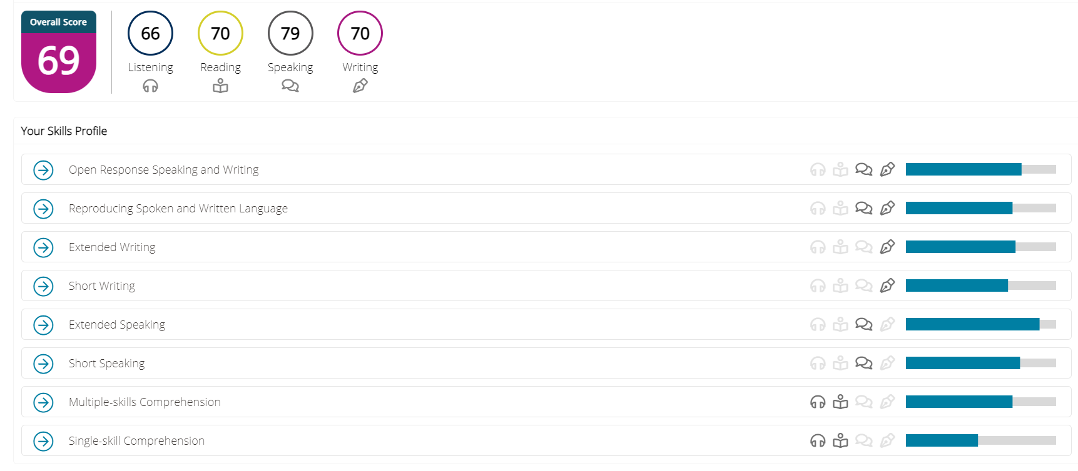Expand the Short Writing row arrow
Image resolution: width=1078 pixels, height=471 pixels.
pyautogui.click(x=43, y=286)
